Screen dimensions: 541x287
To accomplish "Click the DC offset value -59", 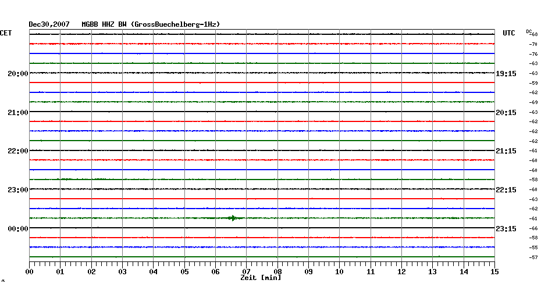I will tap(533, 84).
